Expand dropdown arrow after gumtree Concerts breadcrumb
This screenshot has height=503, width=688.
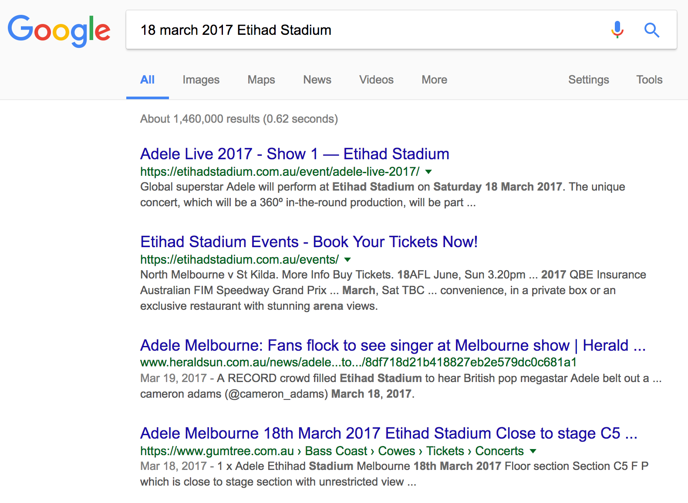pos(533,451)
